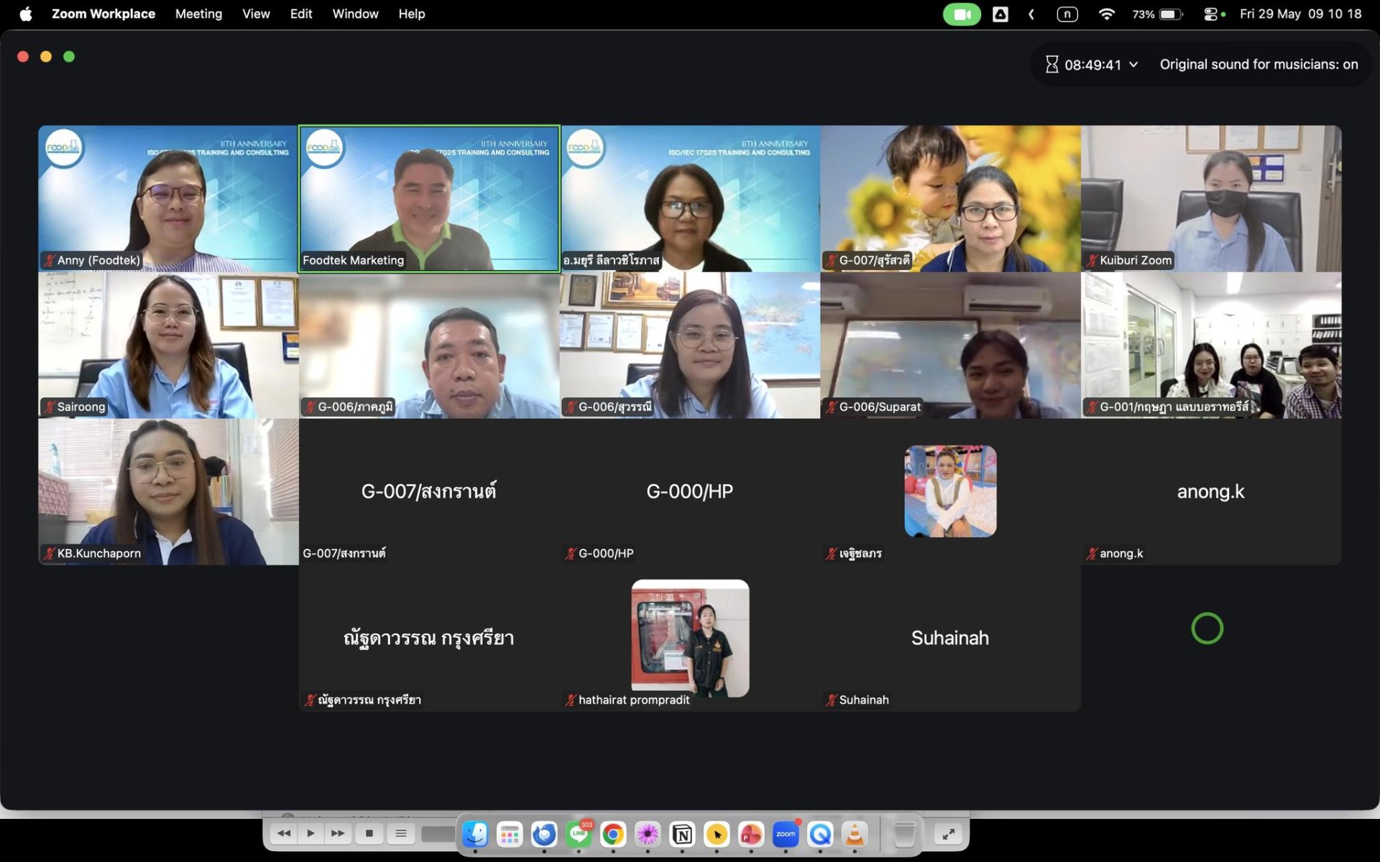Open the View menu
The image size is (1380, 862).
coord(256,14)
